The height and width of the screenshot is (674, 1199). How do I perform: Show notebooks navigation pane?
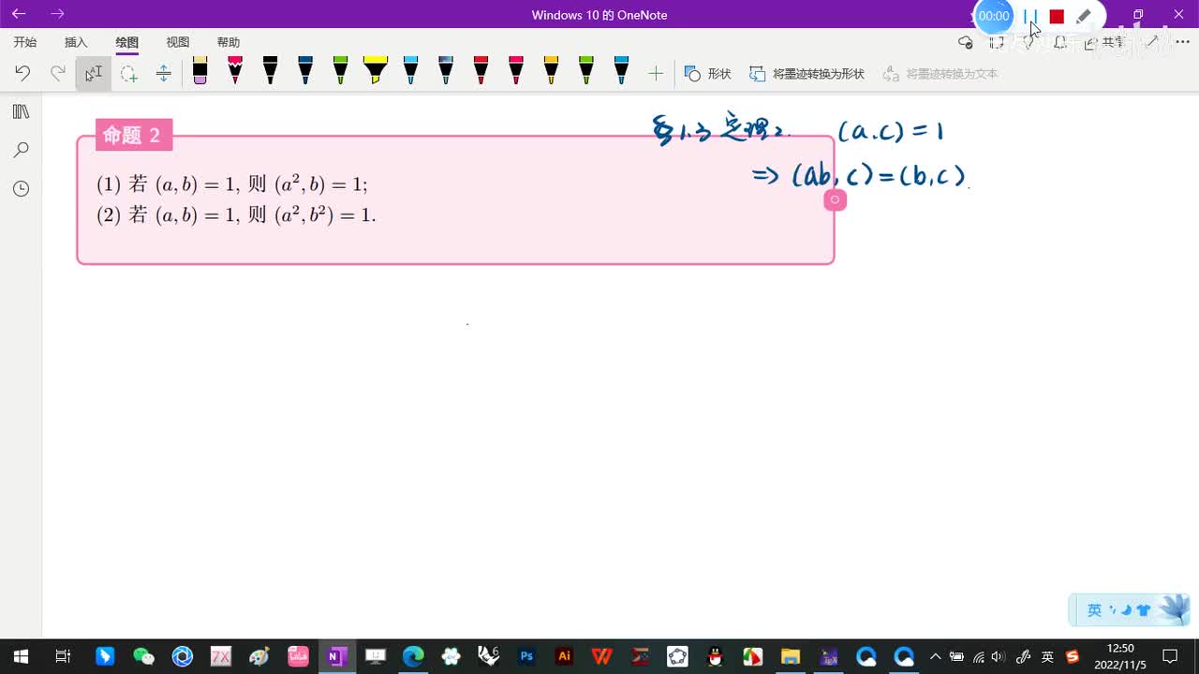pyautogui.click(x=21, y=112)
